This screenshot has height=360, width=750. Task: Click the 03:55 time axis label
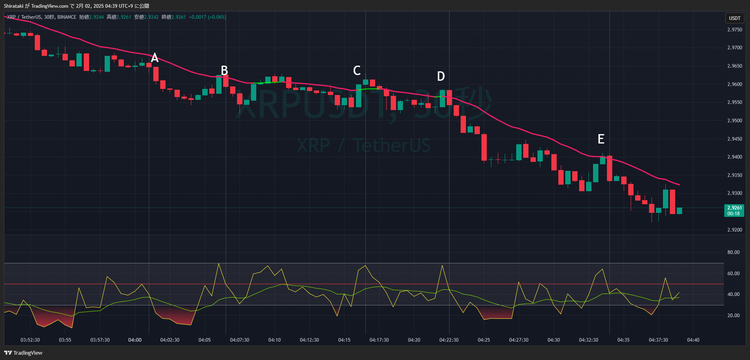[x=65, y=340]
